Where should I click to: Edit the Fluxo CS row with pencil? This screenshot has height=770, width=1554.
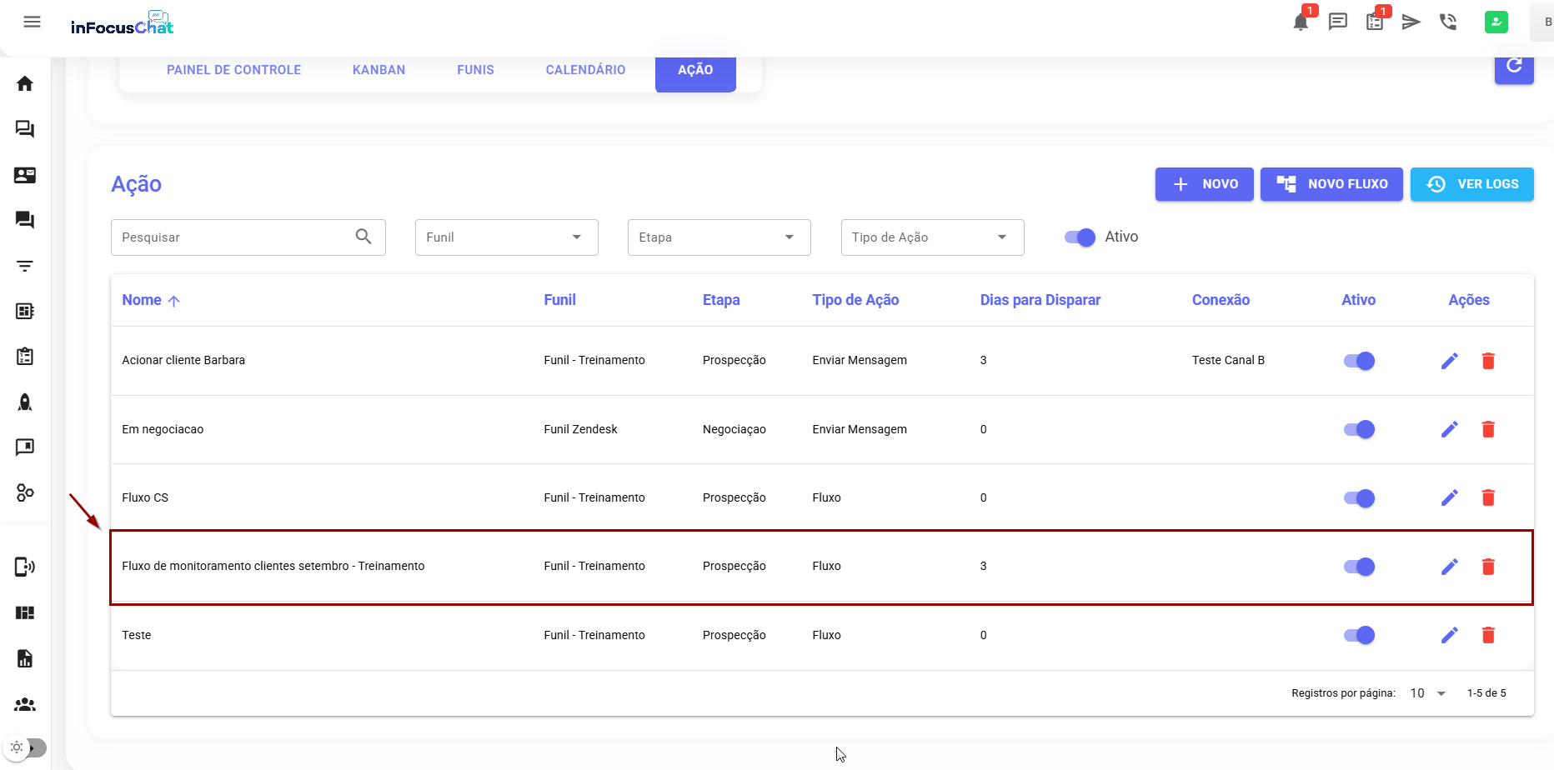pos(1449,498)
